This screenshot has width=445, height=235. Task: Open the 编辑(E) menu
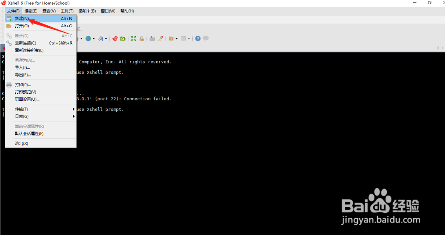pos(31,11)
